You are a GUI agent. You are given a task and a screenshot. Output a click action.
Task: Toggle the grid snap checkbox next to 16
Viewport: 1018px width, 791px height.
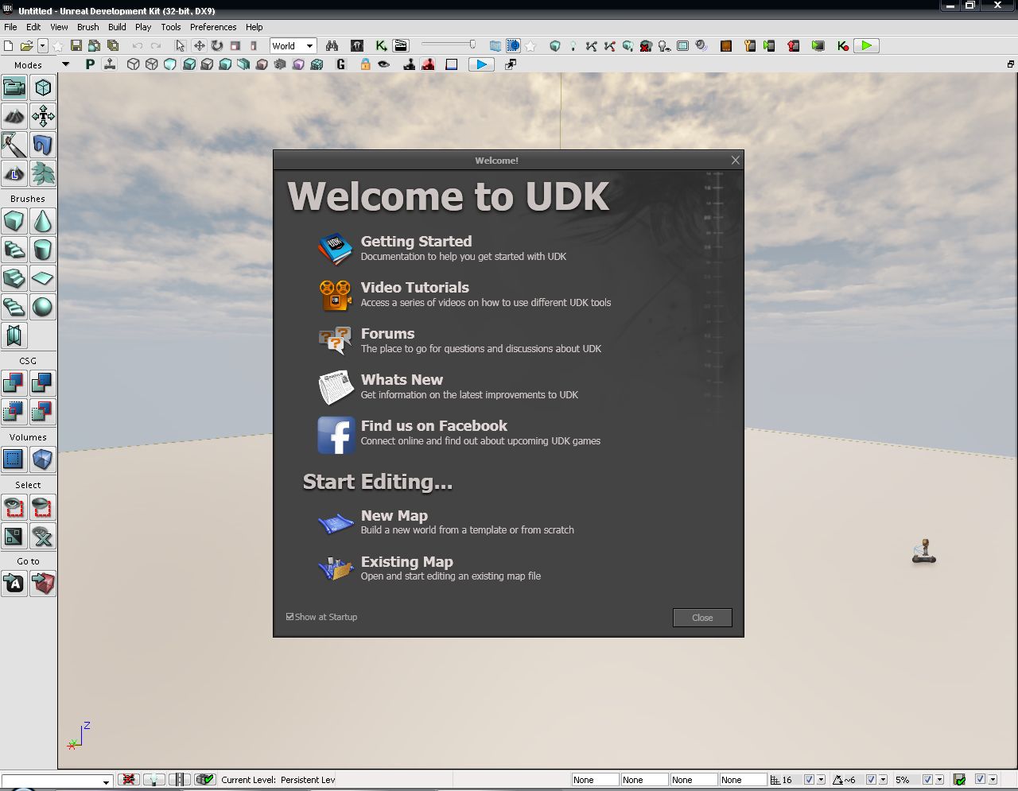point(809,780)
